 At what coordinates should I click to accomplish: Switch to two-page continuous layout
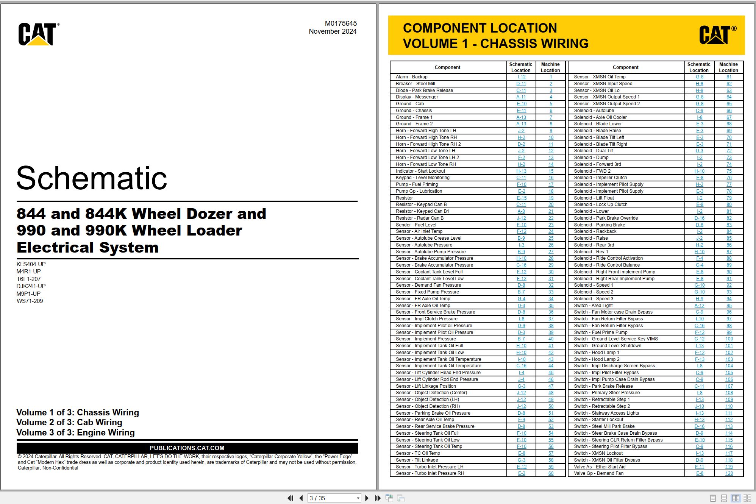click(747, 498)
